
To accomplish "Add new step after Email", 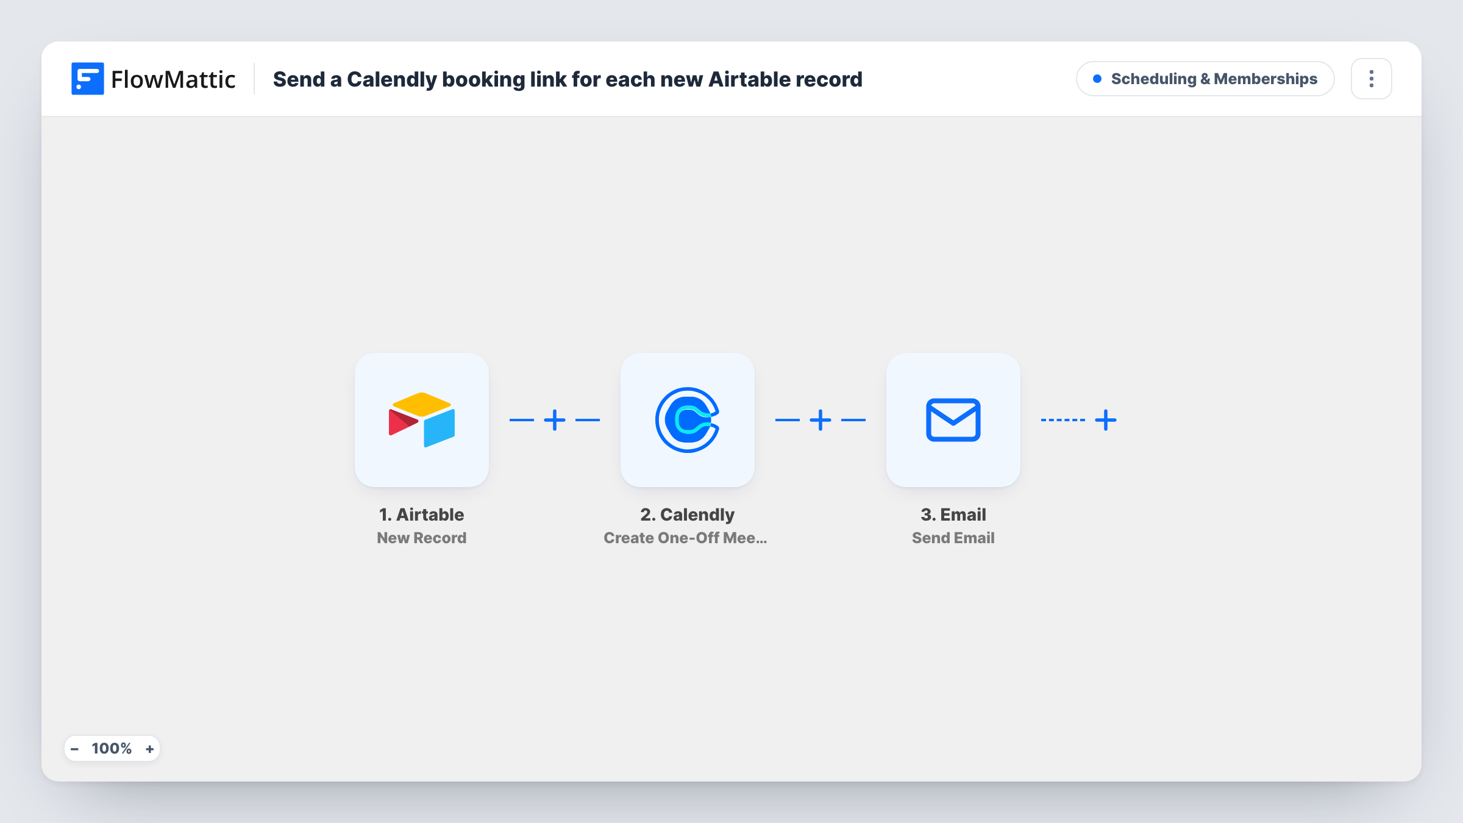I will click(1106, 420).
